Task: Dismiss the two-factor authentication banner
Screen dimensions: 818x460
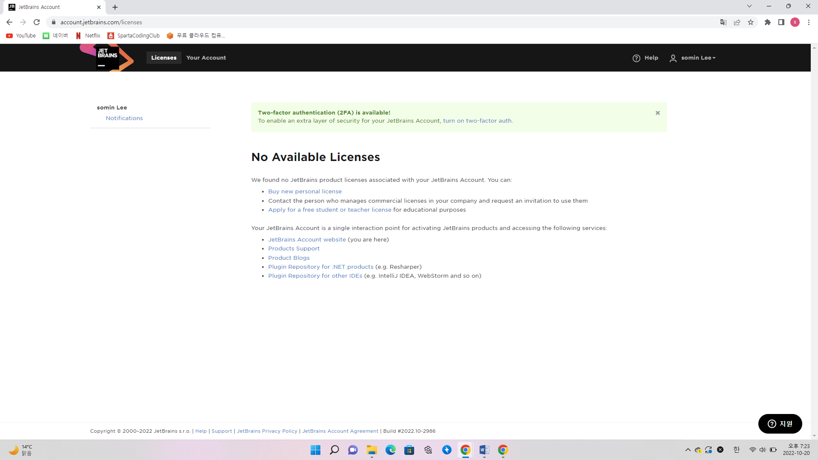Action: click(x=658, y=113)
